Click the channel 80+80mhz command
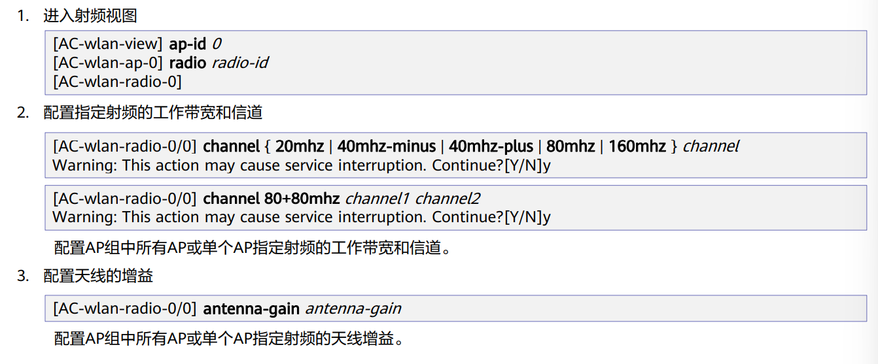The width and height of the screenshot is (878, 364). coord(272,198)
